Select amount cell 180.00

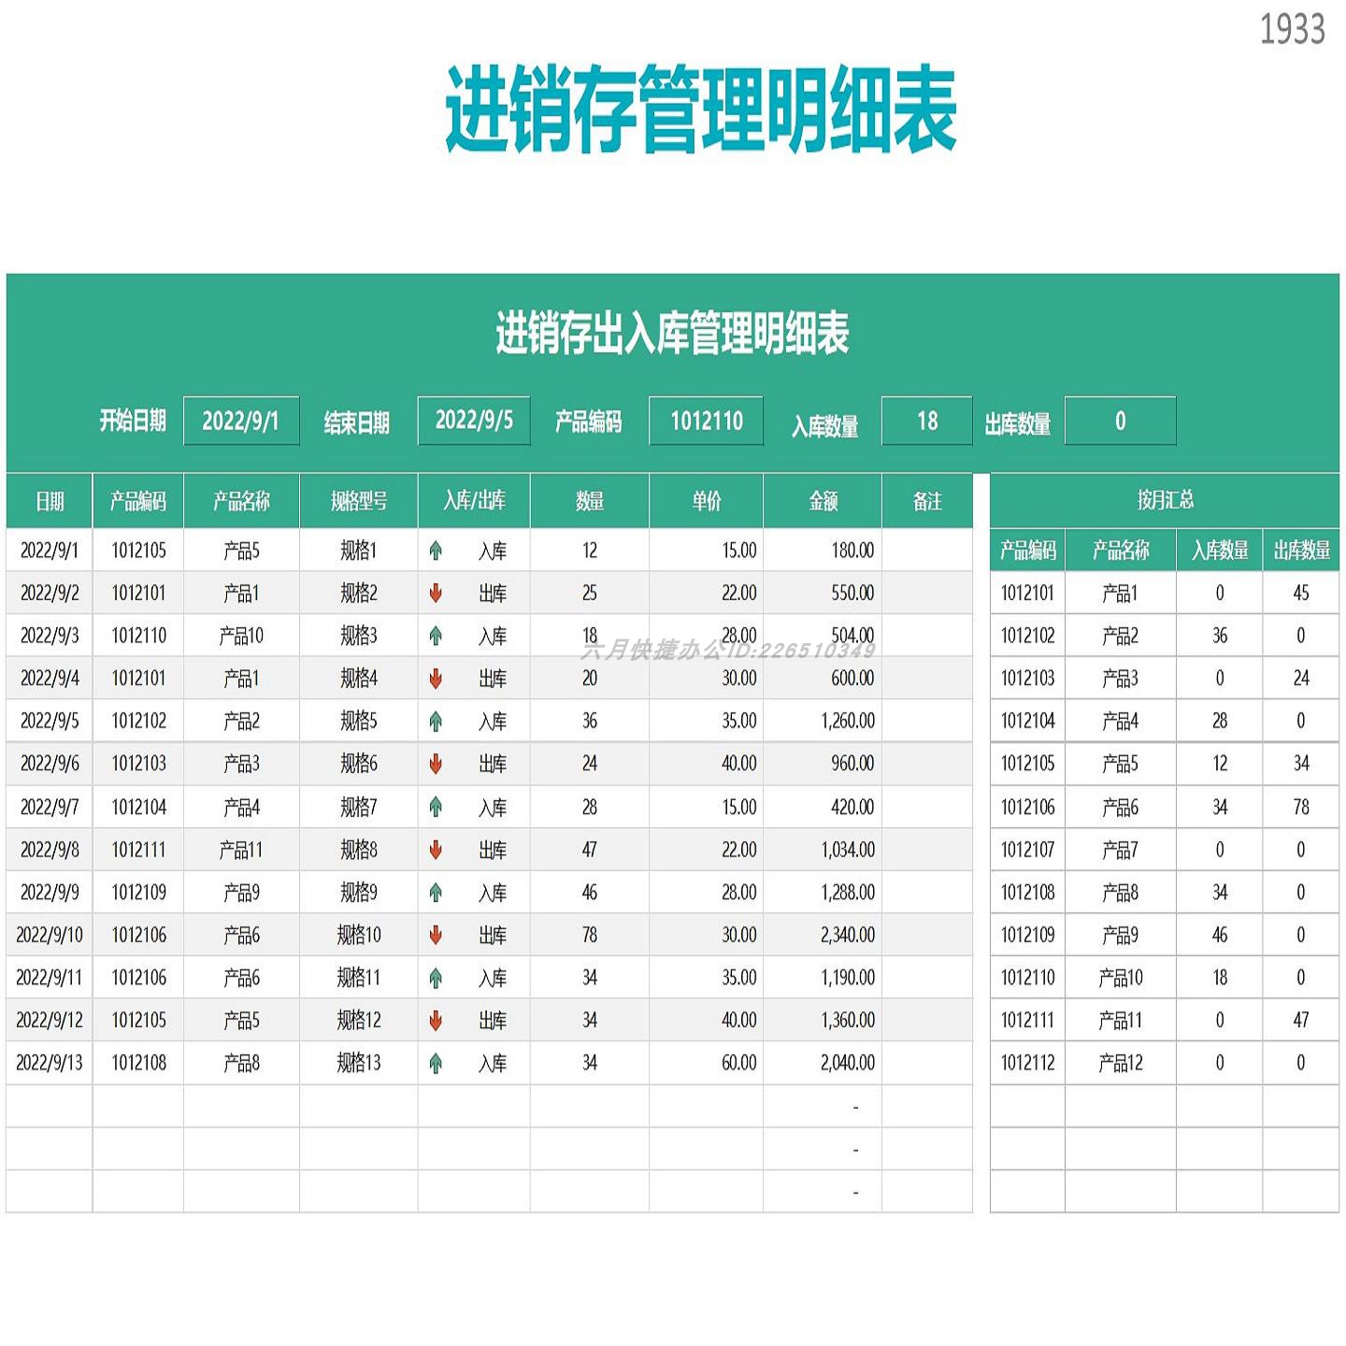click(x=823, y=551)
